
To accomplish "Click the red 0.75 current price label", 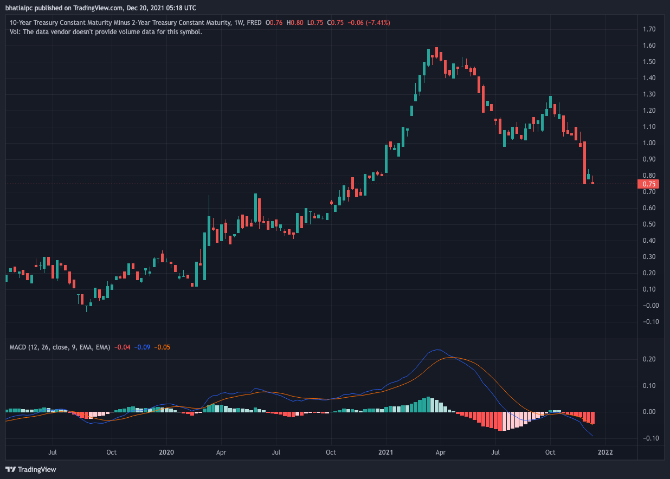I will point(649,184).
